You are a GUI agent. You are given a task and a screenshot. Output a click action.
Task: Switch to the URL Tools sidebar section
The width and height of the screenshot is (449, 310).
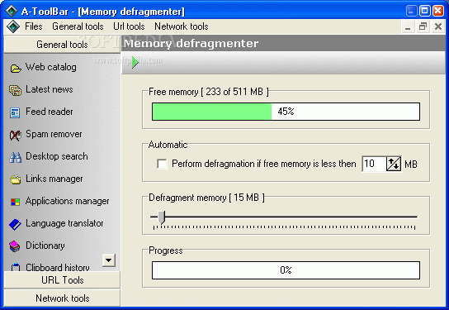[x=62, y=280]
